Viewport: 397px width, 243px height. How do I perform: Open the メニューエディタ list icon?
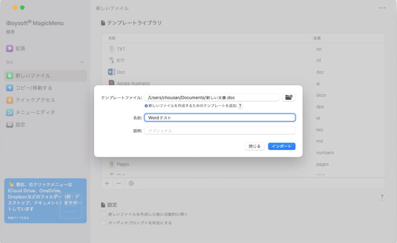click(9, 112)
